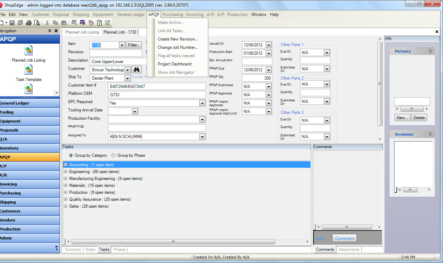
Task: Click the Filter.. button
Action: tap(134, 45)
